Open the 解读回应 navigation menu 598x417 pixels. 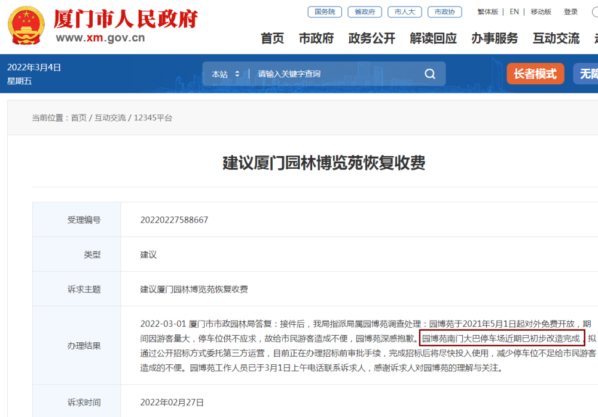pos(433,38)
